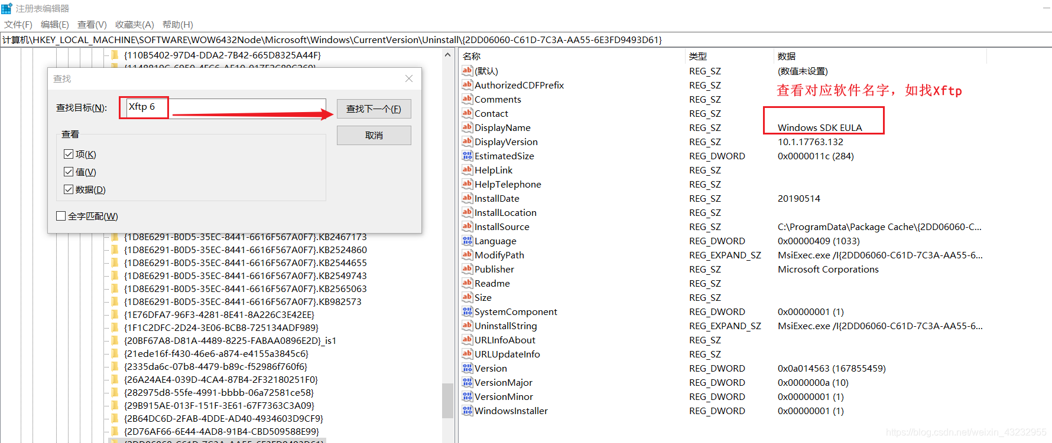Select key ending .KB2544655
The height and width of the screenshot is (443, 1052).
245,262
